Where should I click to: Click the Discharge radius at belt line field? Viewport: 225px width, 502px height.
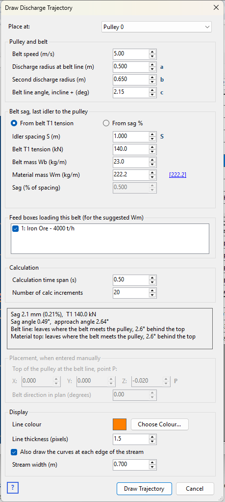[x=130, y=67]
